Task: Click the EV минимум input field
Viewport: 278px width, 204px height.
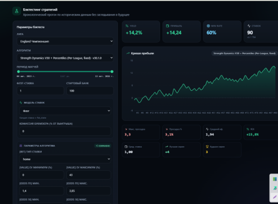Action: tap(42, 175)
